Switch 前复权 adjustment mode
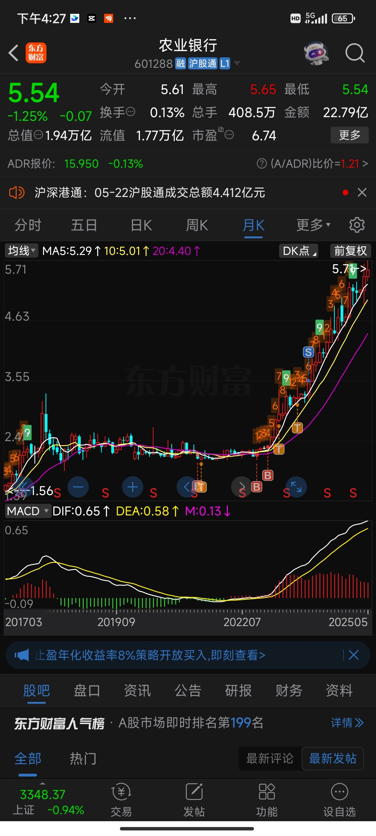Viewport: 376px width, 836px height. tap(350, 251)
